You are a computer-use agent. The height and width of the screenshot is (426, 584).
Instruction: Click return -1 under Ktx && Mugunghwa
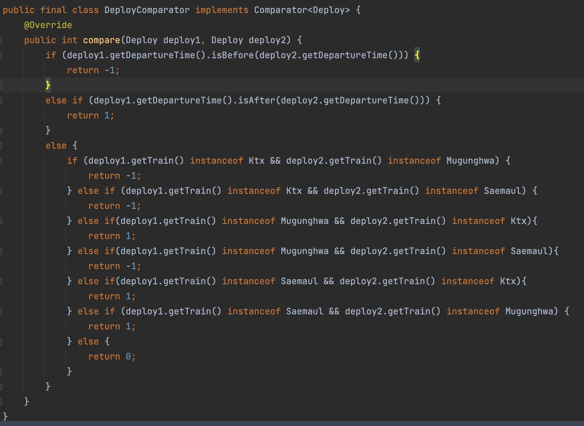click(x=114, y=176)
